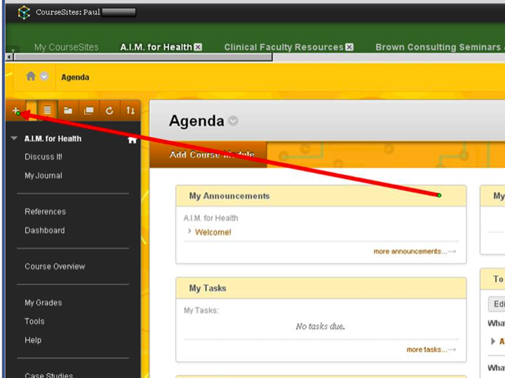This screenshot has height=378, width=505.
Task: Switch to the Brown Consulting Seminars tab
Action: pyautogui.click(x=438, y=48)
